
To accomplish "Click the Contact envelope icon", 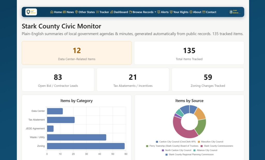I will pyautogui.click(x=204, y=12).
